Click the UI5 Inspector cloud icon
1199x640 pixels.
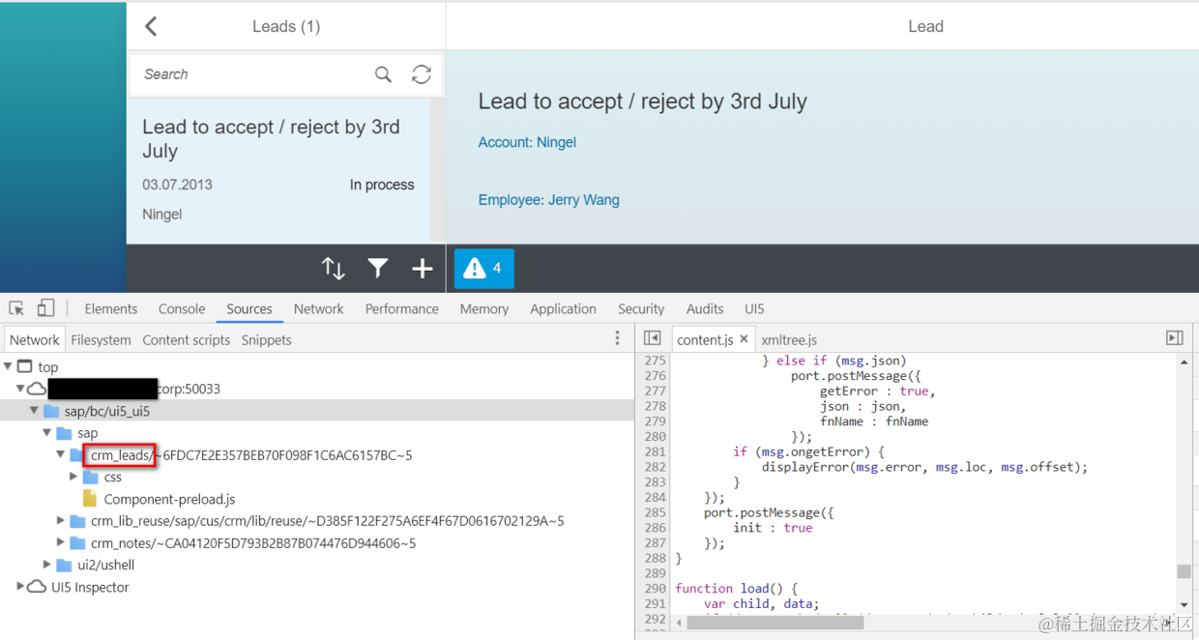coord(37,587)
